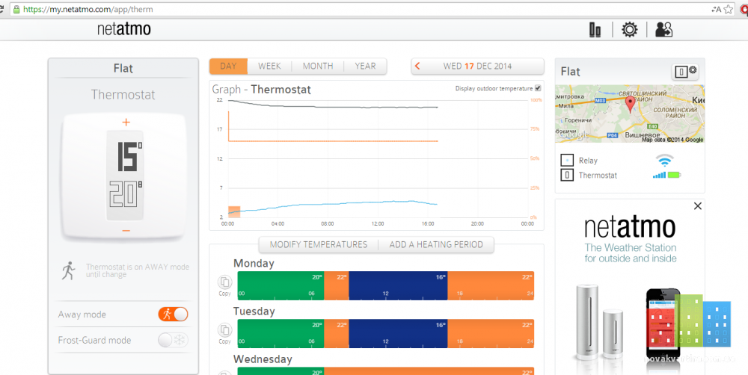
Task: Click the browser address bar URL
Action: (88, 9)
